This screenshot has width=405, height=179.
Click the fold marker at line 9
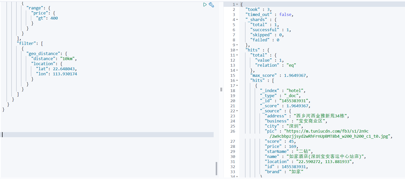(x=237, y=45)
